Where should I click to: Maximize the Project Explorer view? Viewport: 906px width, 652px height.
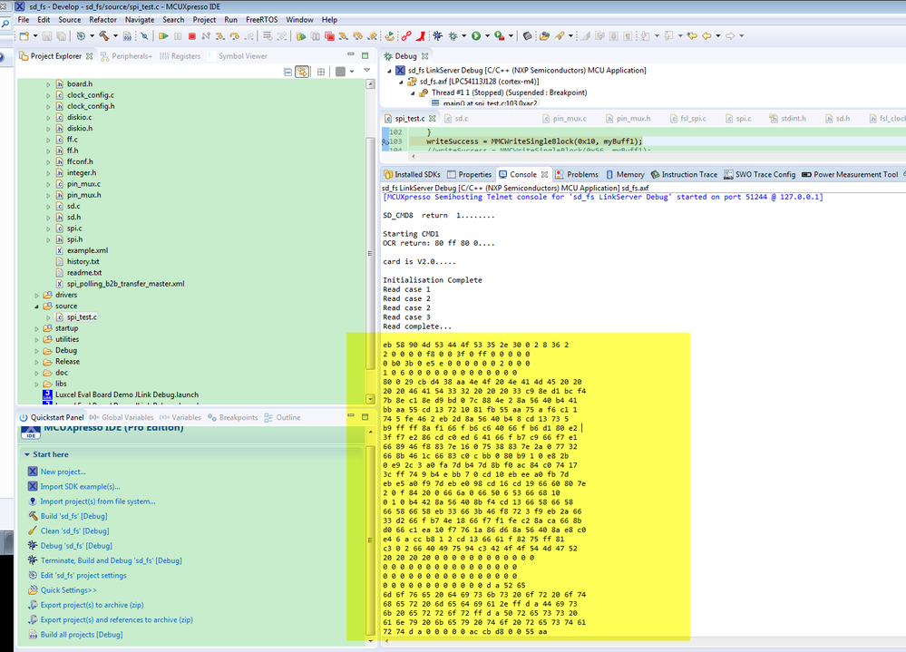click(365, 55)
